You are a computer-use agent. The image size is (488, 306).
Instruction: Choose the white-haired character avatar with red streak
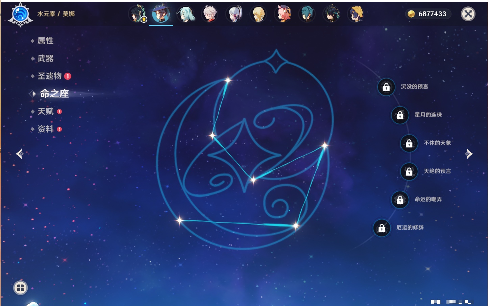[x=210, y=14]
